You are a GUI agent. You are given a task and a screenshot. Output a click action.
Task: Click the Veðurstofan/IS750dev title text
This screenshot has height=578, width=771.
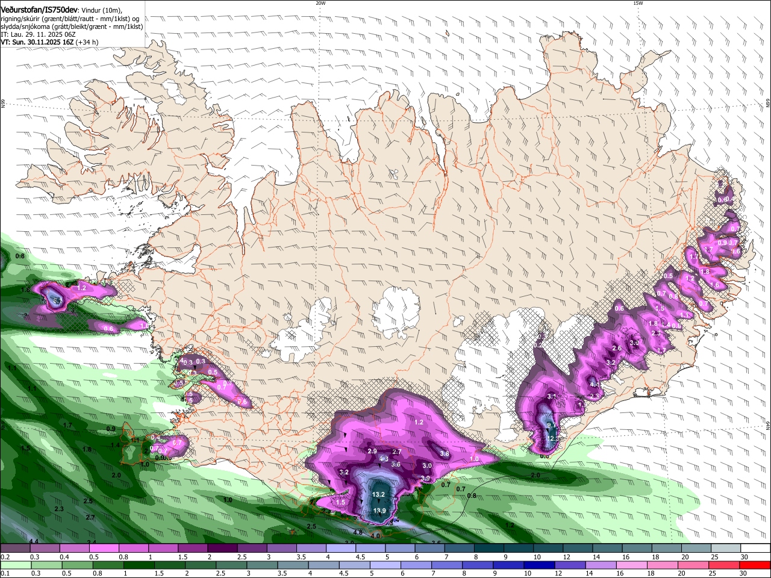(x=39, y=10)
